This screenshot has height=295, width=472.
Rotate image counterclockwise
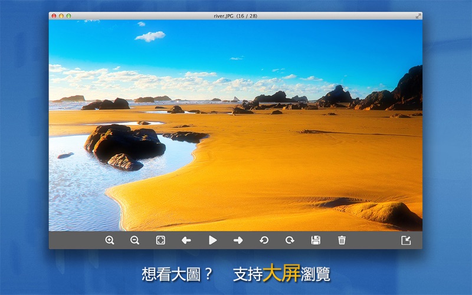(x=264, y=240)
